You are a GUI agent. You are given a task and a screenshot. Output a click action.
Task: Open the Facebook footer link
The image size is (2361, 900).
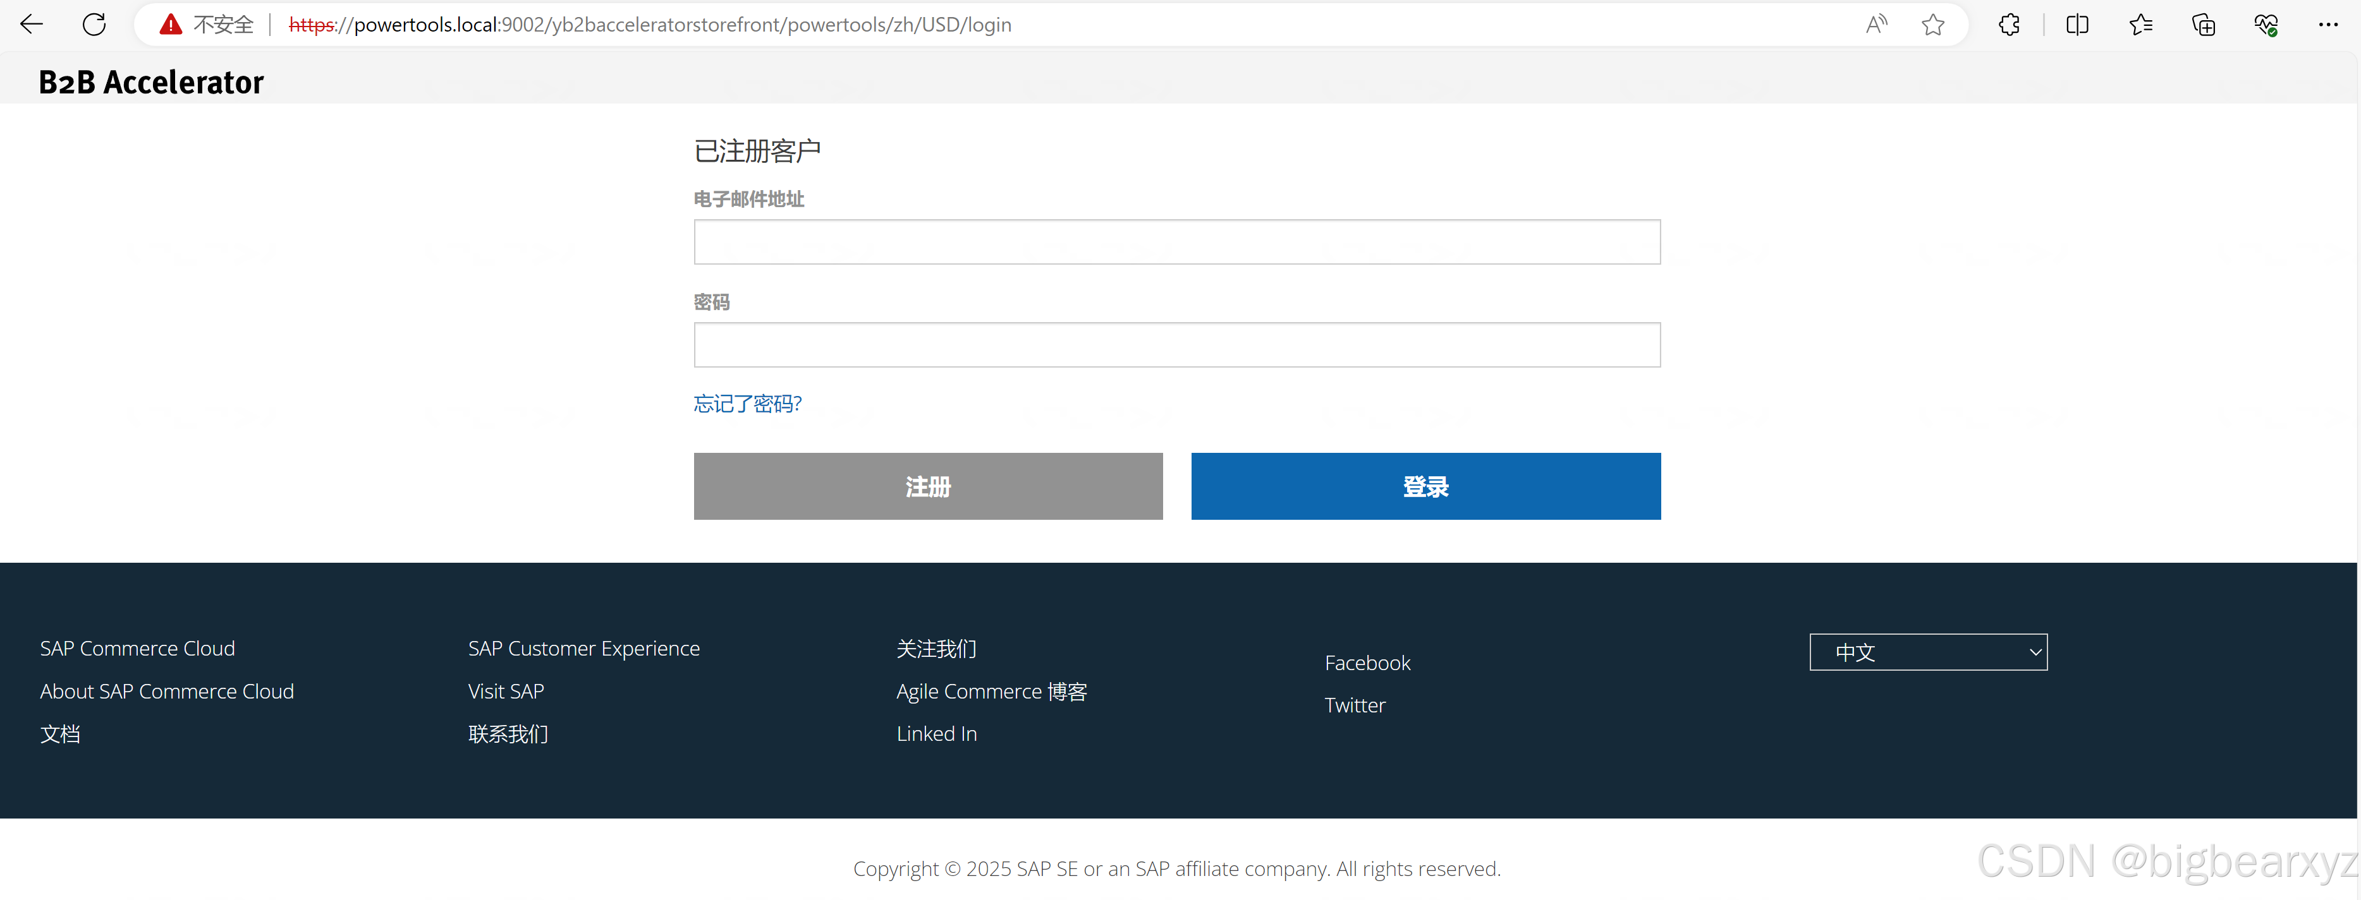pyautogui.click(x=1367, y=663)
